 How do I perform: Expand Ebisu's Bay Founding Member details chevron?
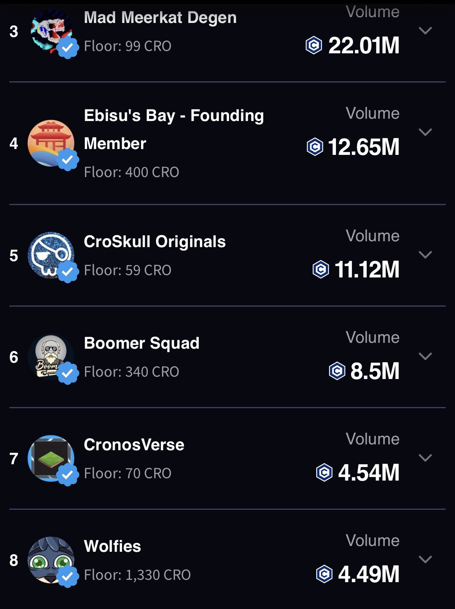425,132
